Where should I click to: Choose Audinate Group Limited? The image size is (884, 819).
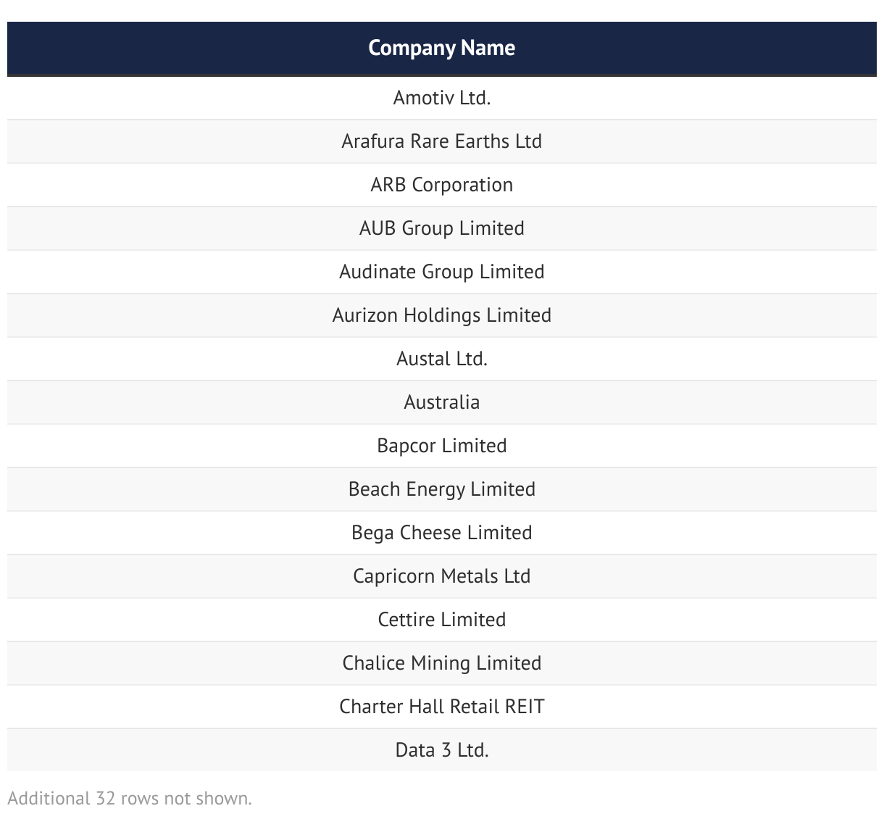pos(441,272)
